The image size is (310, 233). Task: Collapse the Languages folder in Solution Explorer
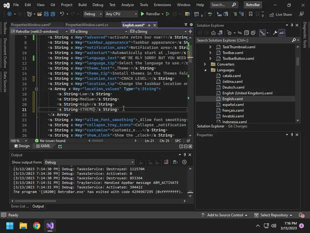click(205, 70)
